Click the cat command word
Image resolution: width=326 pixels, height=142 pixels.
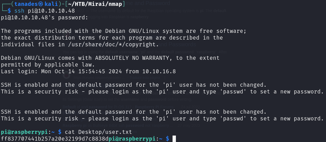tap(70, 132)
